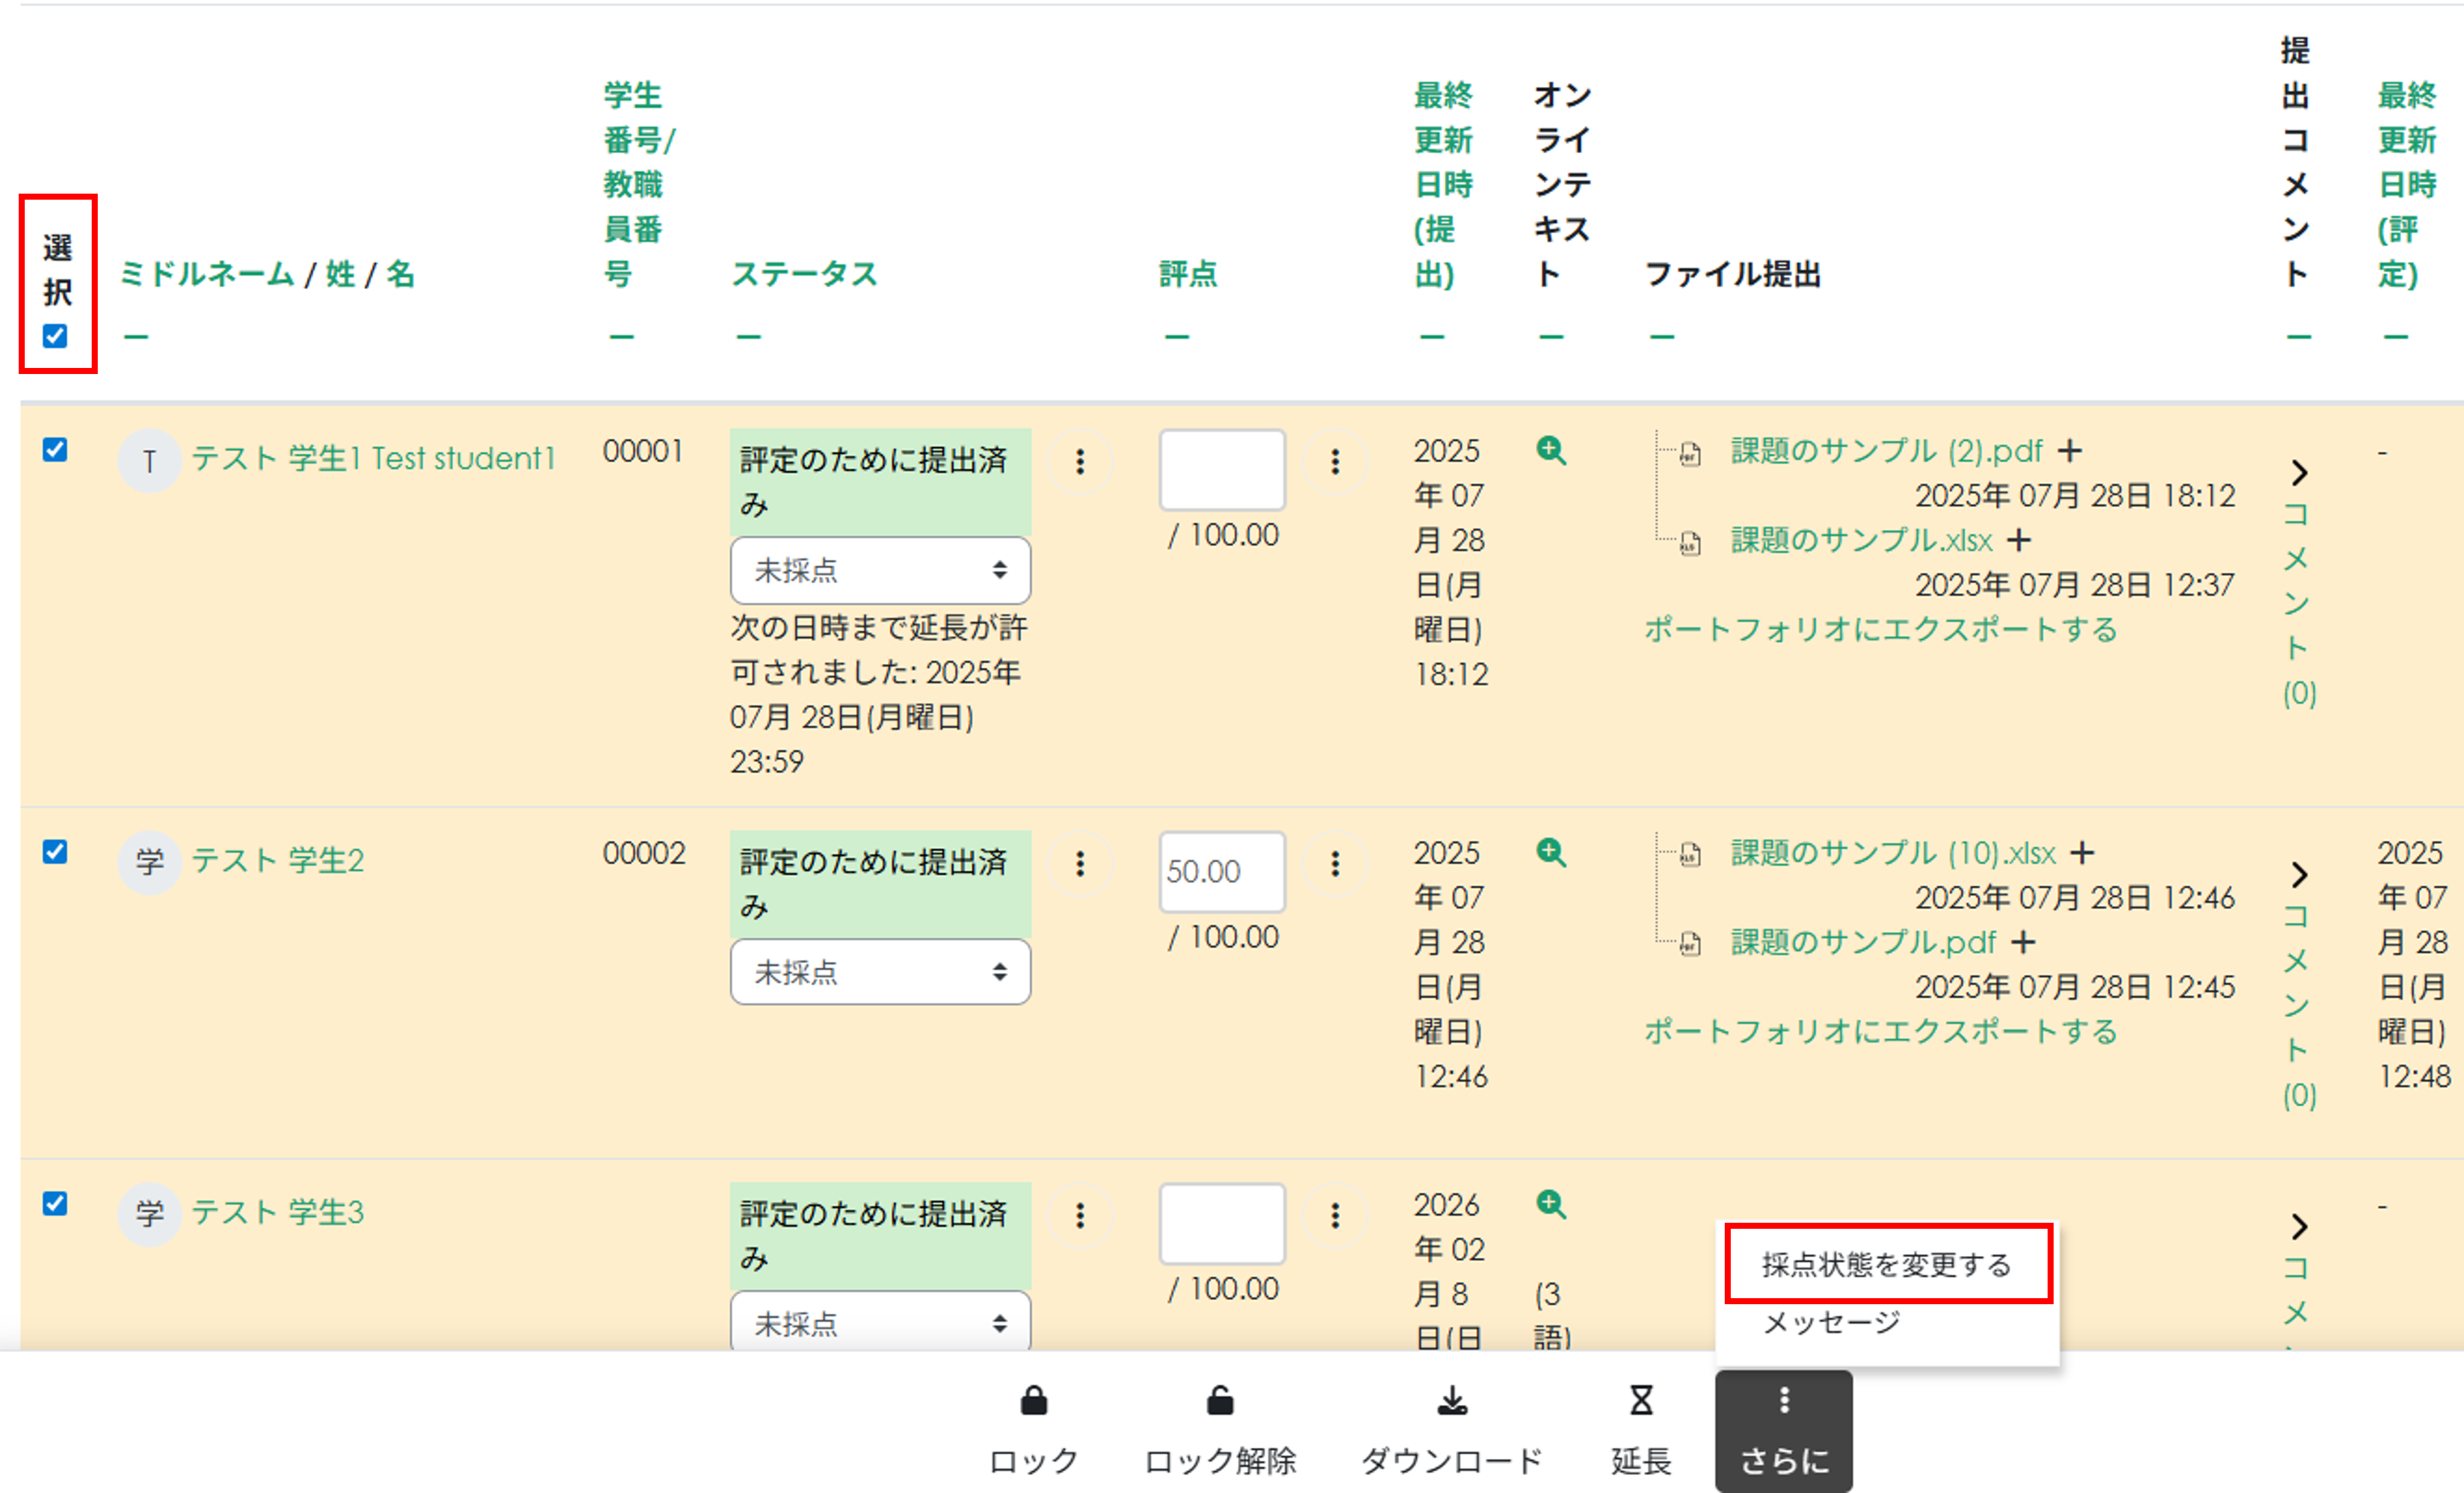Image resolution: width=2464 pixels, height=1493 pixels.
Task: Toggle the select-all checkbox in the header
Action: pos(55,336)
